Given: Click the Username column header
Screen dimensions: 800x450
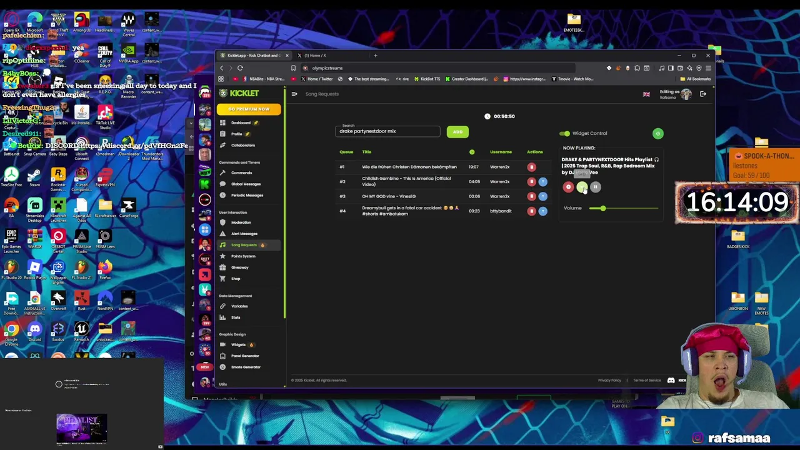Looking at the screenshot, I should (x=501, y=152).
